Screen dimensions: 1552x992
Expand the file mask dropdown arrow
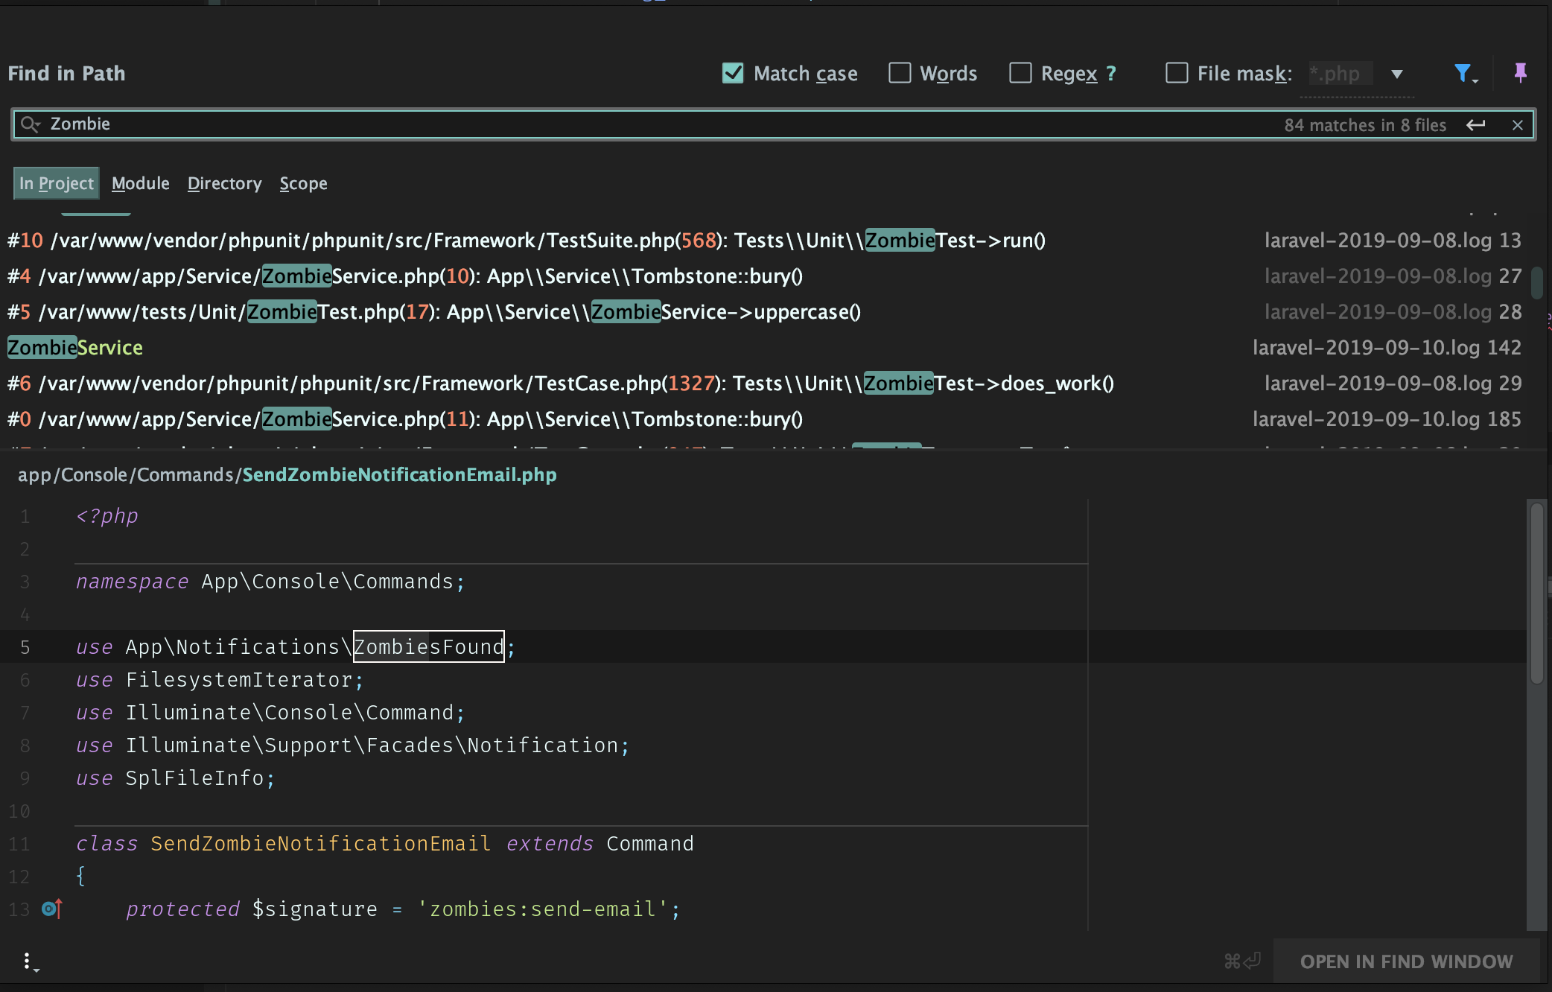coord(1397,74)
